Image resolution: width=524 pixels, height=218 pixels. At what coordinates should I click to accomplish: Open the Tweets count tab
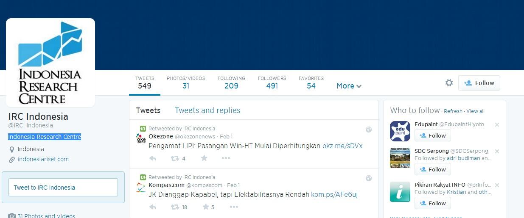145,83
